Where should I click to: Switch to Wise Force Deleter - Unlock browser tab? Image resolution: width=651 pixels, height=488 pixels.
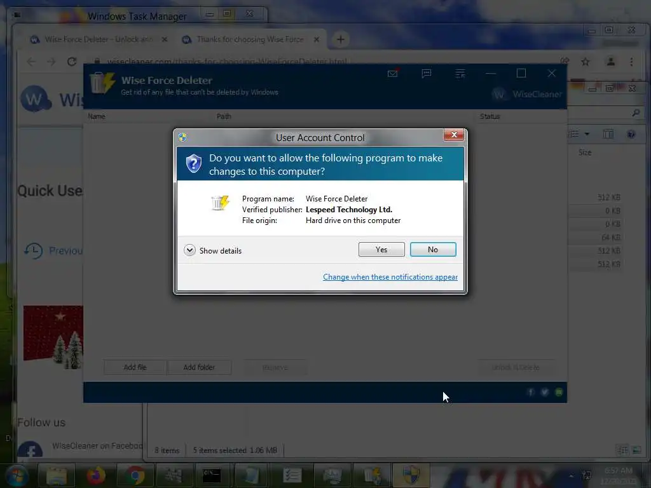click(98, 39)
